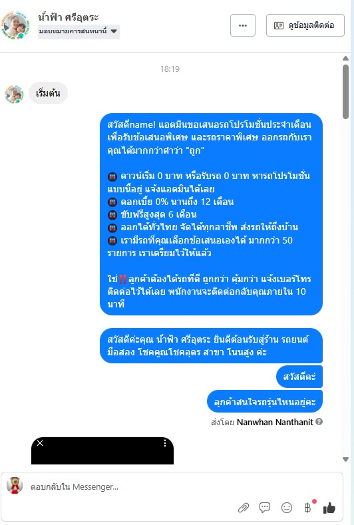Click the Baht payment request icon
354x525 pixels.
(x=308, y=508)
